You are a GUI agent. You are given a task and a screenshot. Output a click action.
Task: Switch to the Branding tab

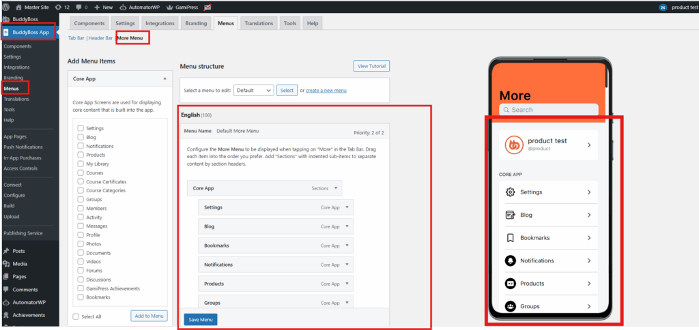(x=196, y=23)
